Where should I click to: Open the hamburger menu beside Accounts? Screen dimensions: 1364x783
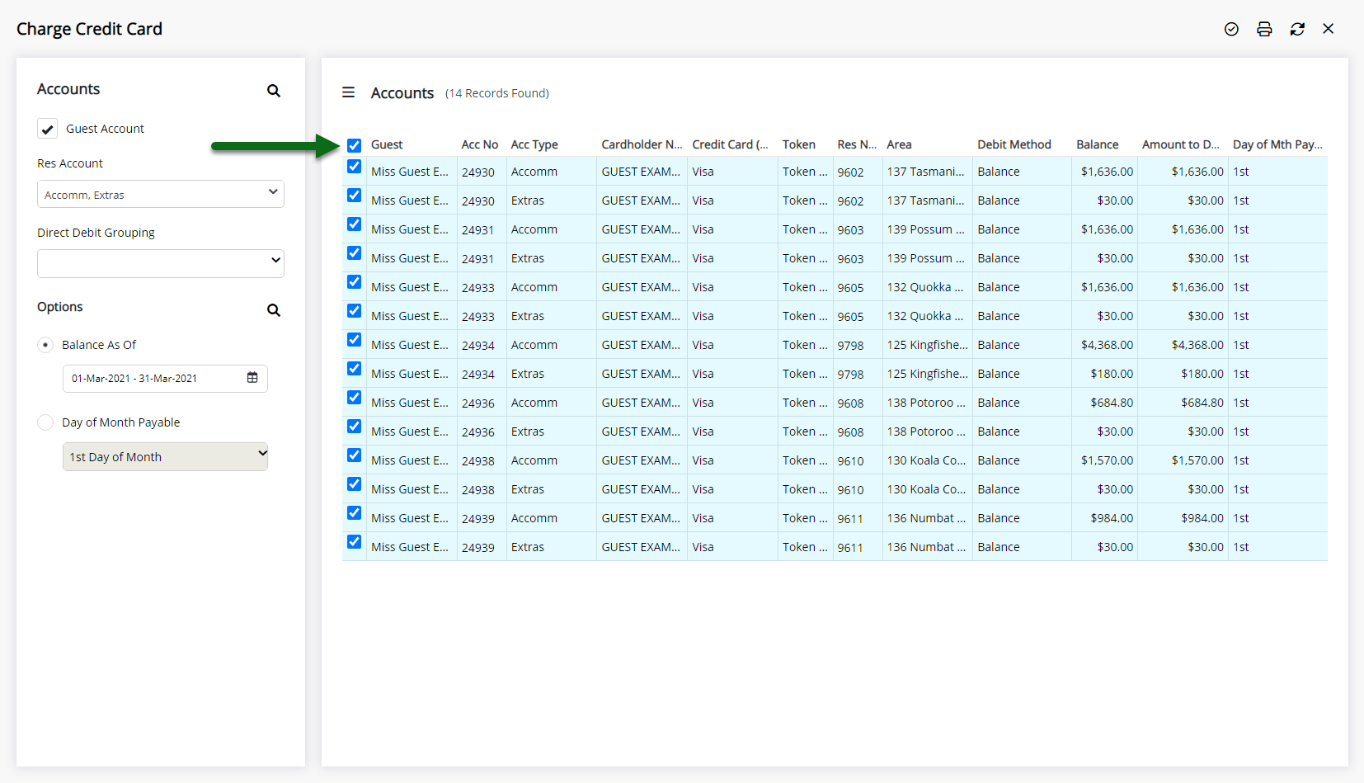[x=349, y=92]
